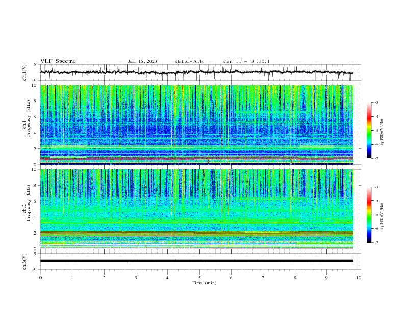Click the "ch.3(V)" axis label
Screen dimensions: 404x312
coord(24,262)
